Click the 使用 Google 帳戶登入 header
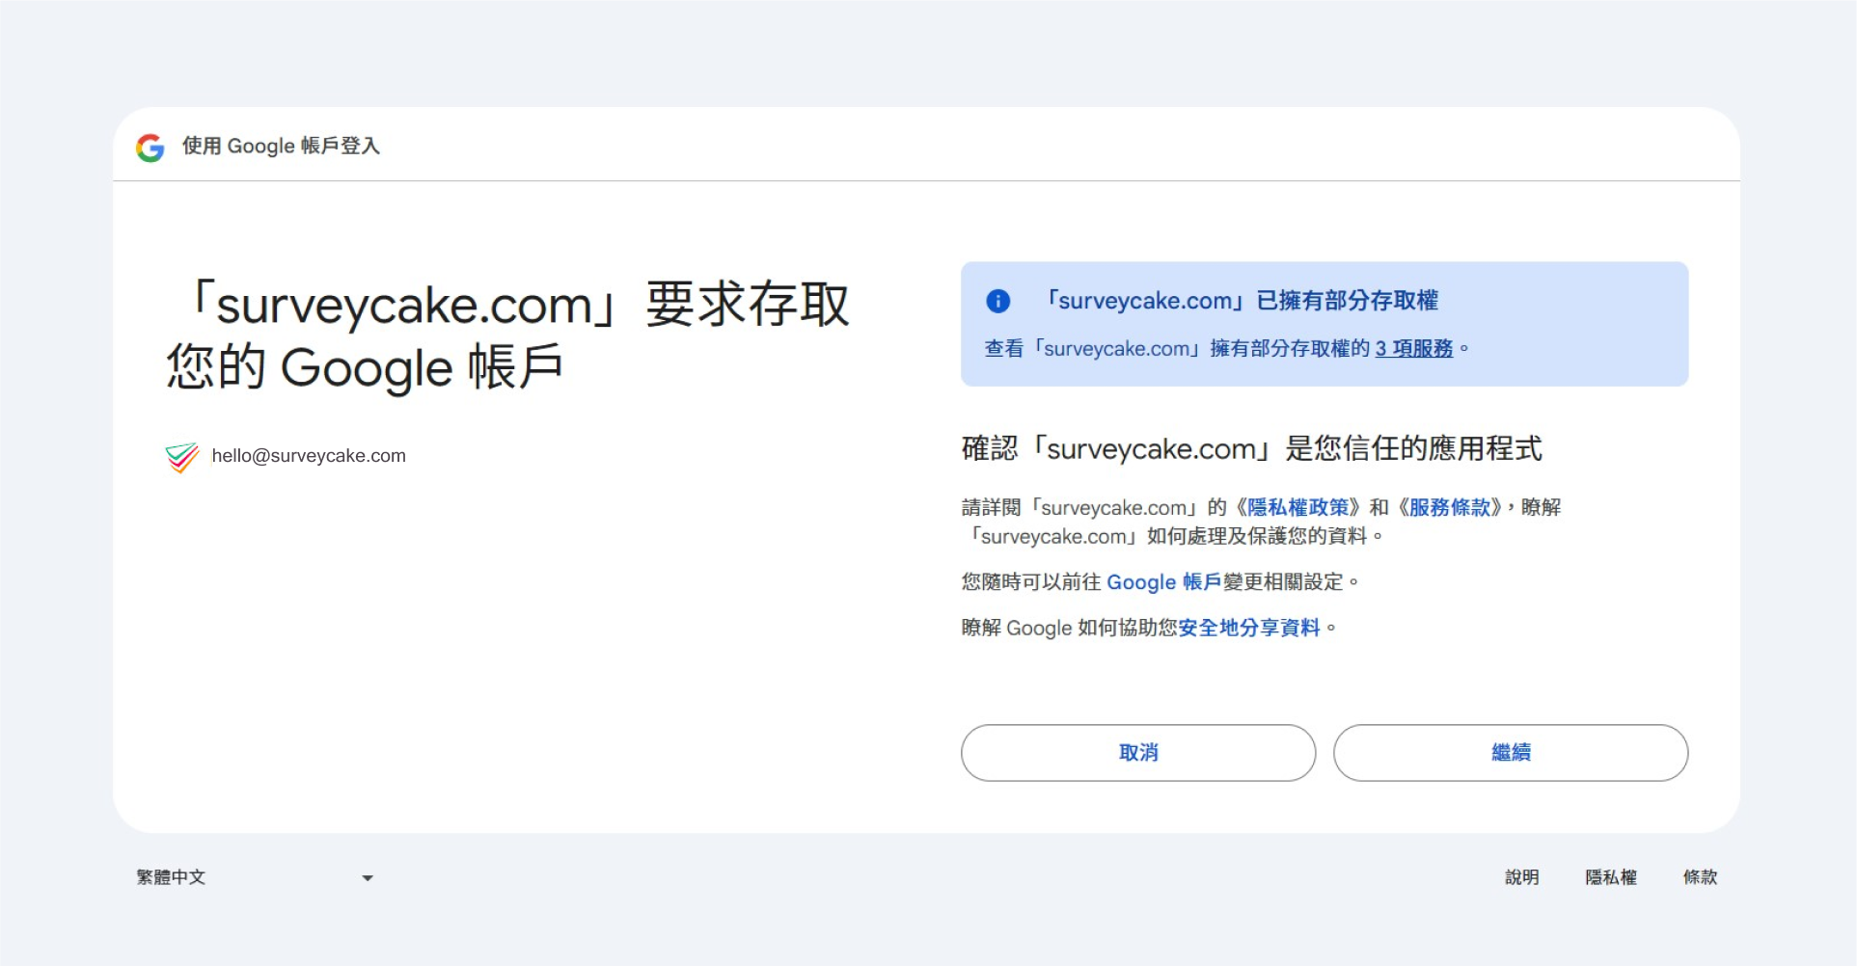 tap(280, 147)
